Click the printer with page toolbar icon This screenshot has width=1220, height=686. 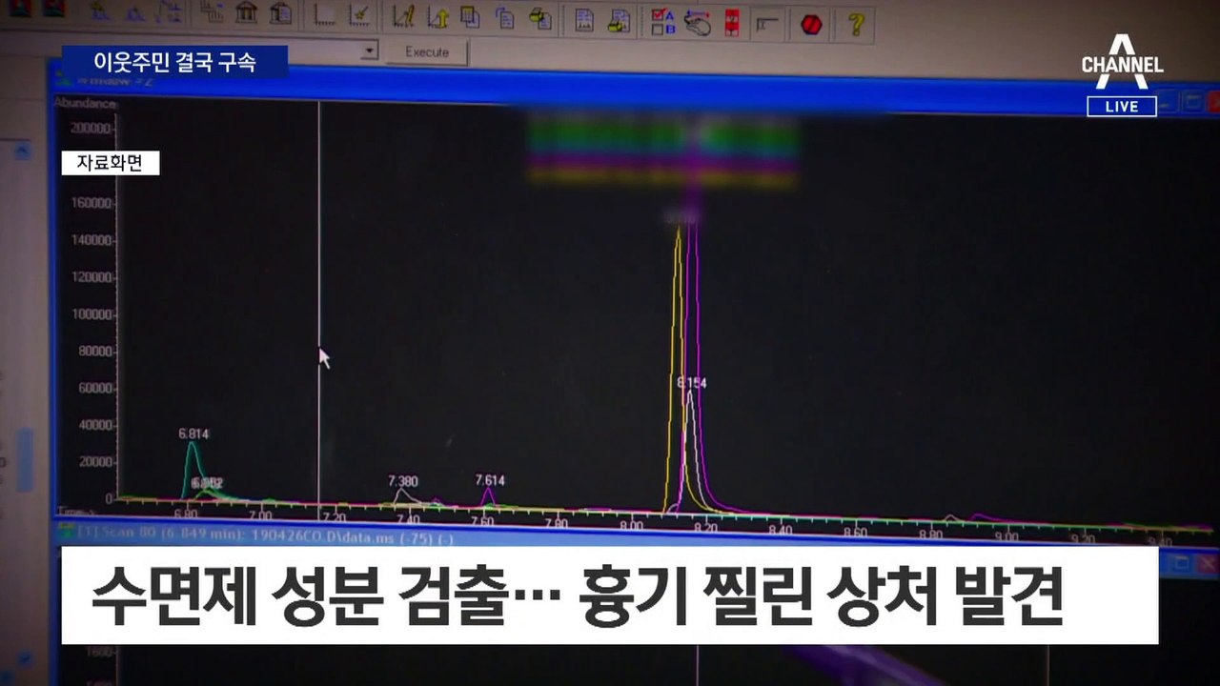pyautogui.click(x=540, y=19)
